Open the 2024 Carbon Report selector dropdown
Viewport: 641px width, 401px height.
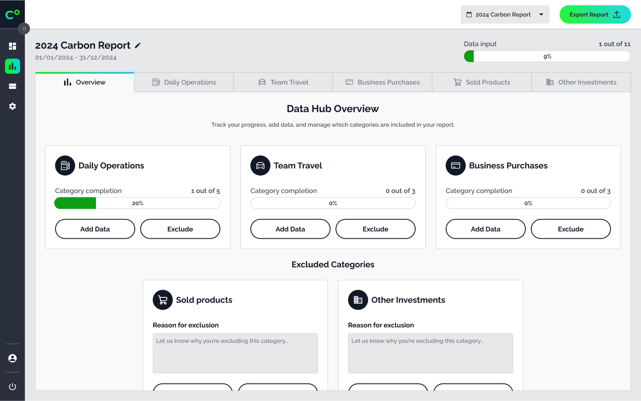pyautogui.click(x=505, y=14)
